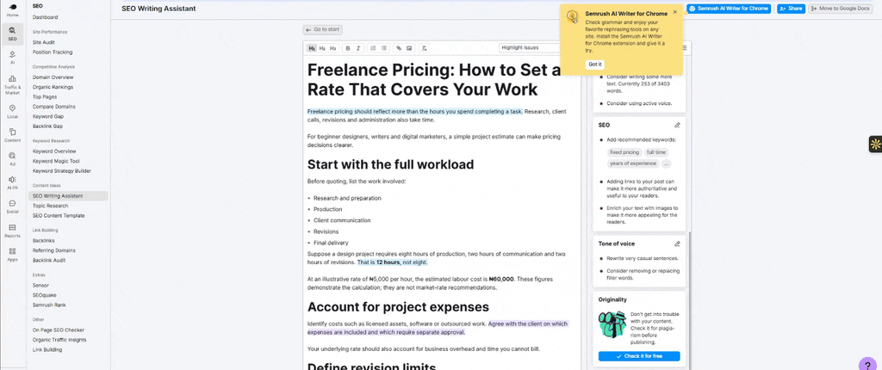882x370 pixels.
Task: Select SEO Writing Assistant in the sidebar
Action: tap(68, 196)
